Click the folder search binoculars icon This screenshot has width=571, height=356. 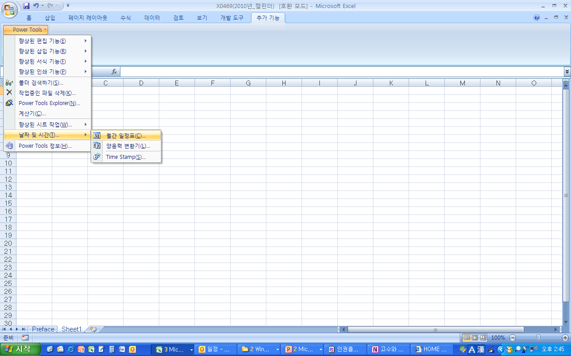[x=9, y=83]
